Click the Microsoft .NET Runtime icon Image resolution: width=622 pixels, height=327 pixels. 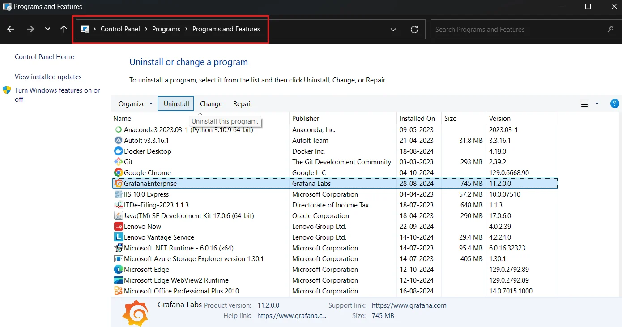point(119,248)
